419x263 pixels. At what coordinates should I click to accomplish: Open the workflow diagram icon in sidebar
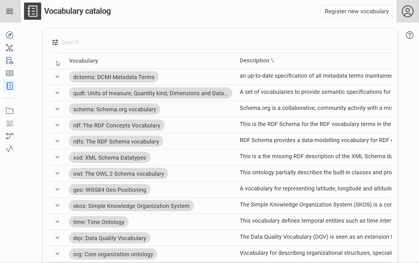10,136
